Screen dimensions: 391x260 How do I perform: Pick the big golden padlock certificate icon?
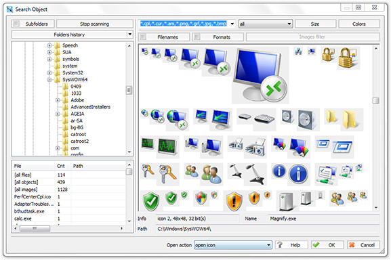pos(349,58)
